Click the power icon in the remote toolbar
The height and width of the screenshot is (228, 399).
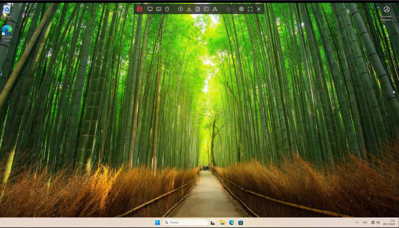pos(228,9)
